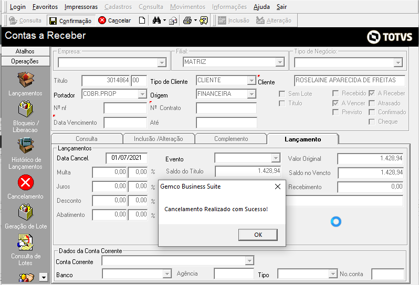Toggle the Cheque checkbox
This screenshot has height=285, width=419.
tap(372, 122)
